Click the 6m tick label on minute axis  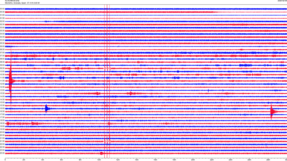click(x=62, y=160)
